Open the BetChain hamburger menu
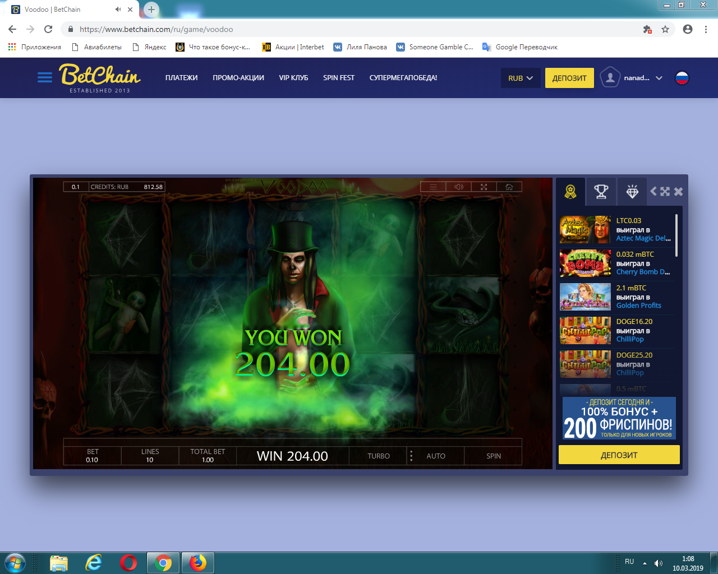Viewport: 718px width, 574px height. tap(45, 77)
